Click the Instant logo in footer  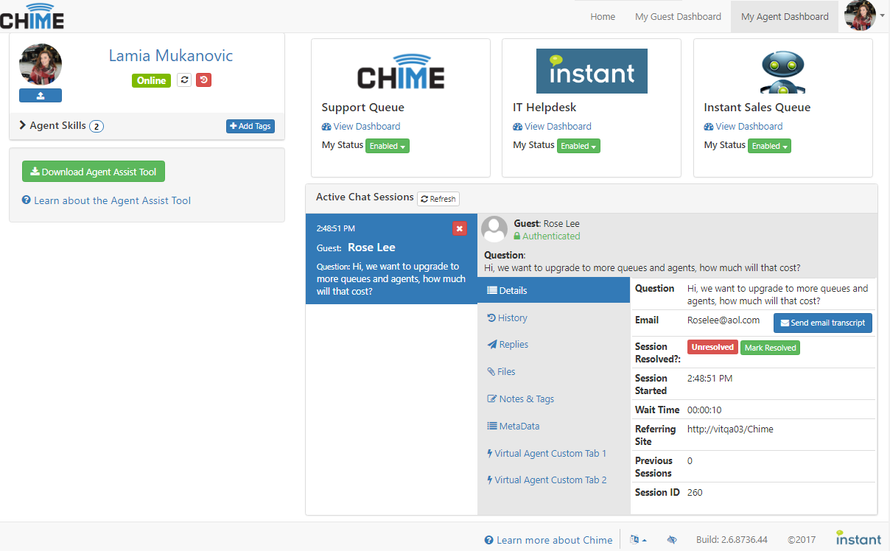point(858,538)
